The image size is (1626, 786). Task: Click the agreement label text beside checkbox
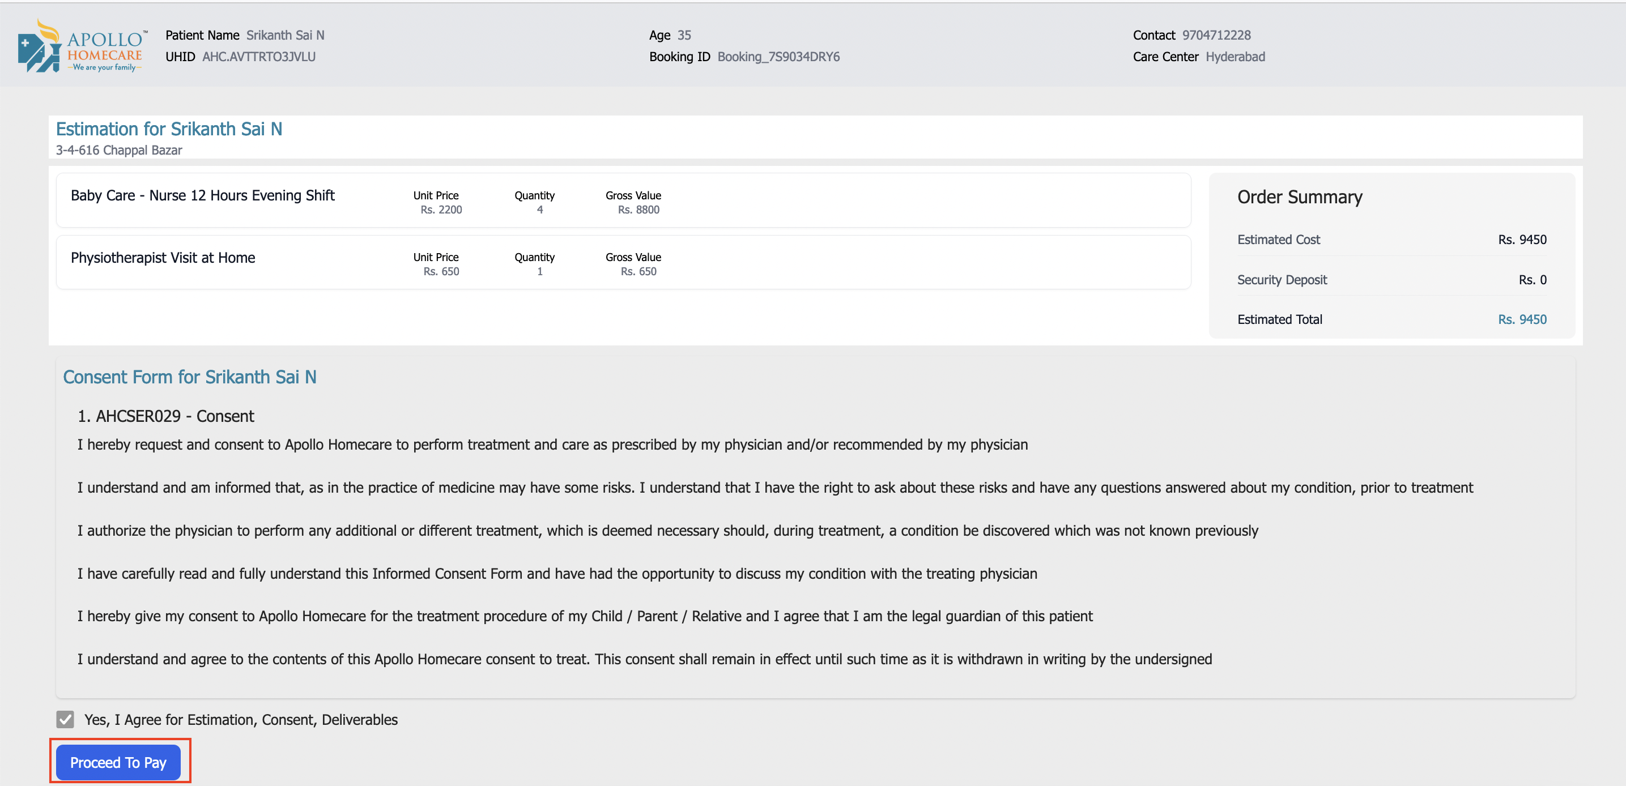click(240, 720)
